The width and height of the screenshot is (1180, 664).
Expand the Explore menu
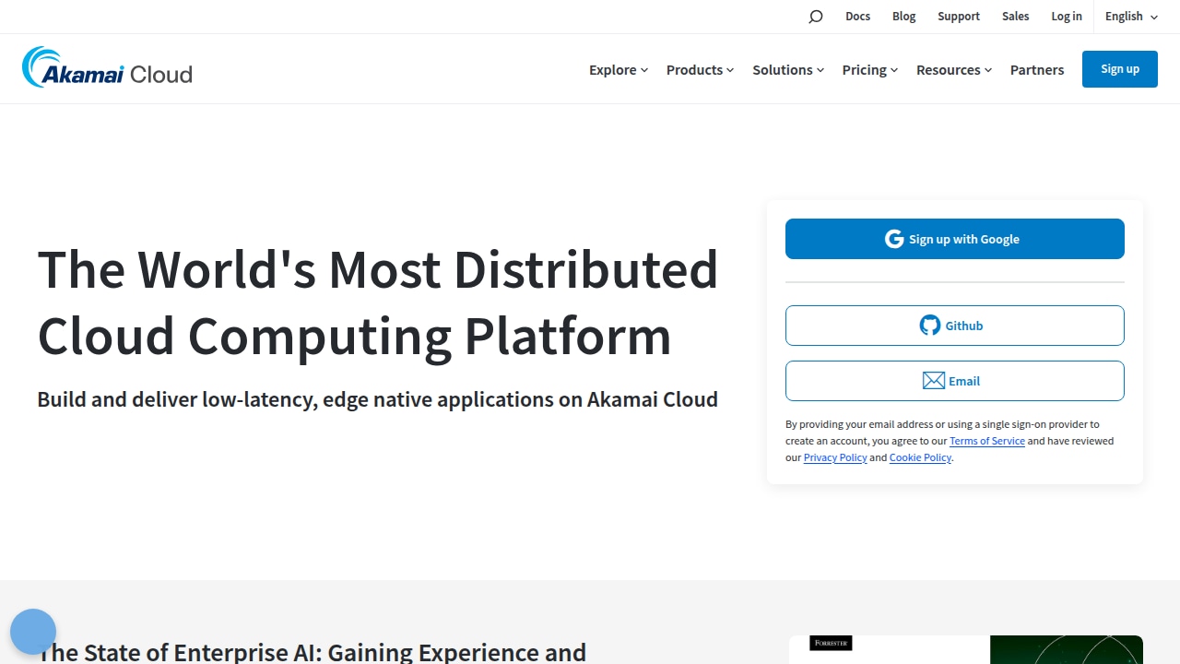click(619, 70)
